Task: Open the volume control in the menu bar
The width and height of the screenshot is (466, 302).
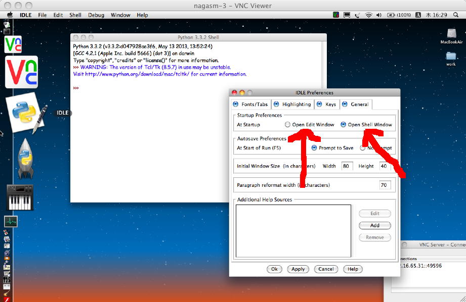Action: point(379,15)
